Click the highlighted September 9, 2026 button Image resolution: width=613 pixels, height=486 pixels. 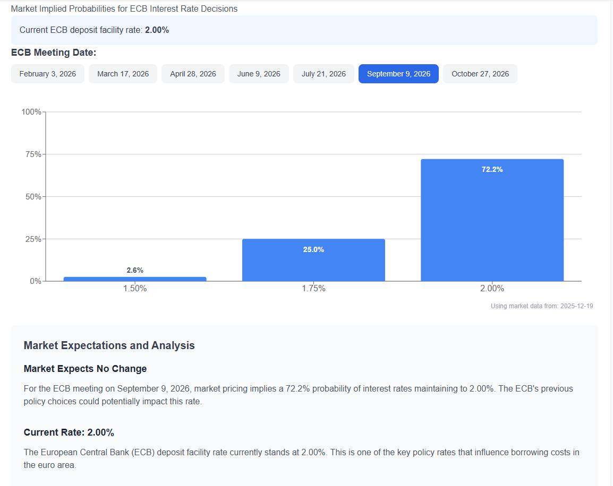398,74
